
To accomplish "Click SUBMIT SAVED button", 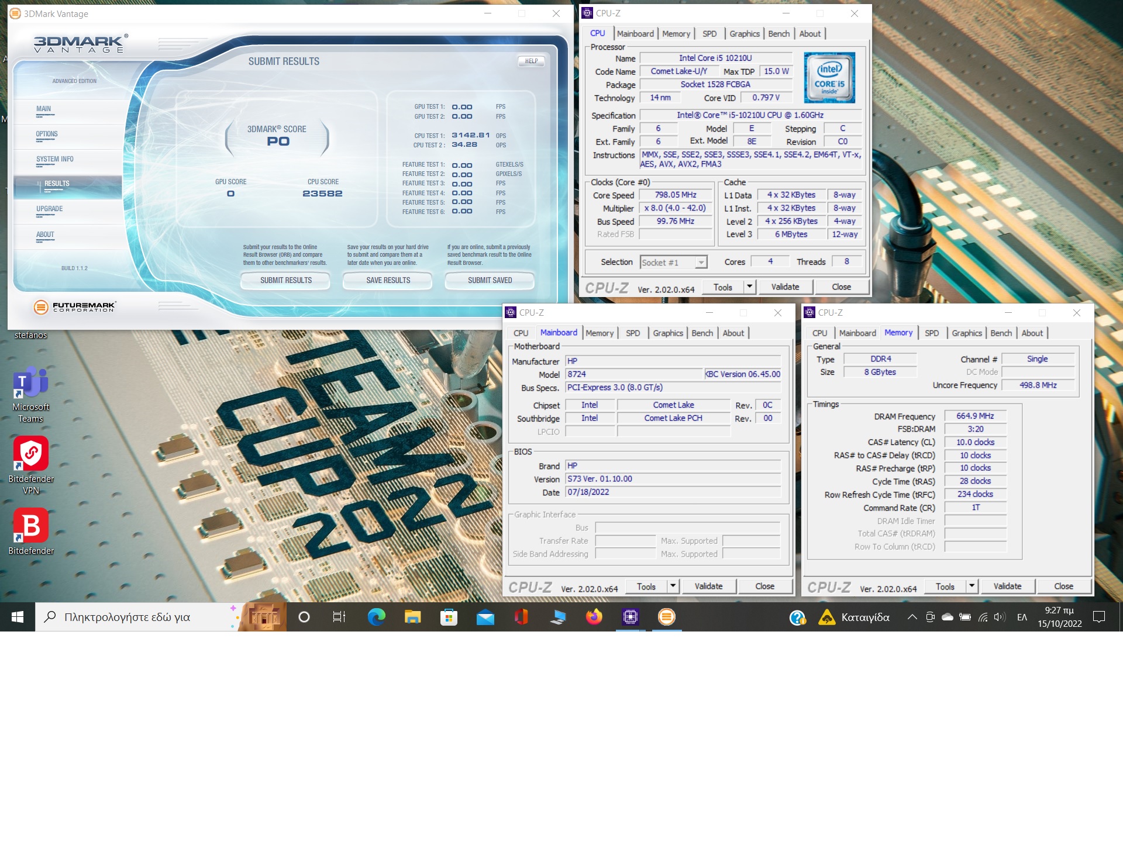I will coord(490,281).
